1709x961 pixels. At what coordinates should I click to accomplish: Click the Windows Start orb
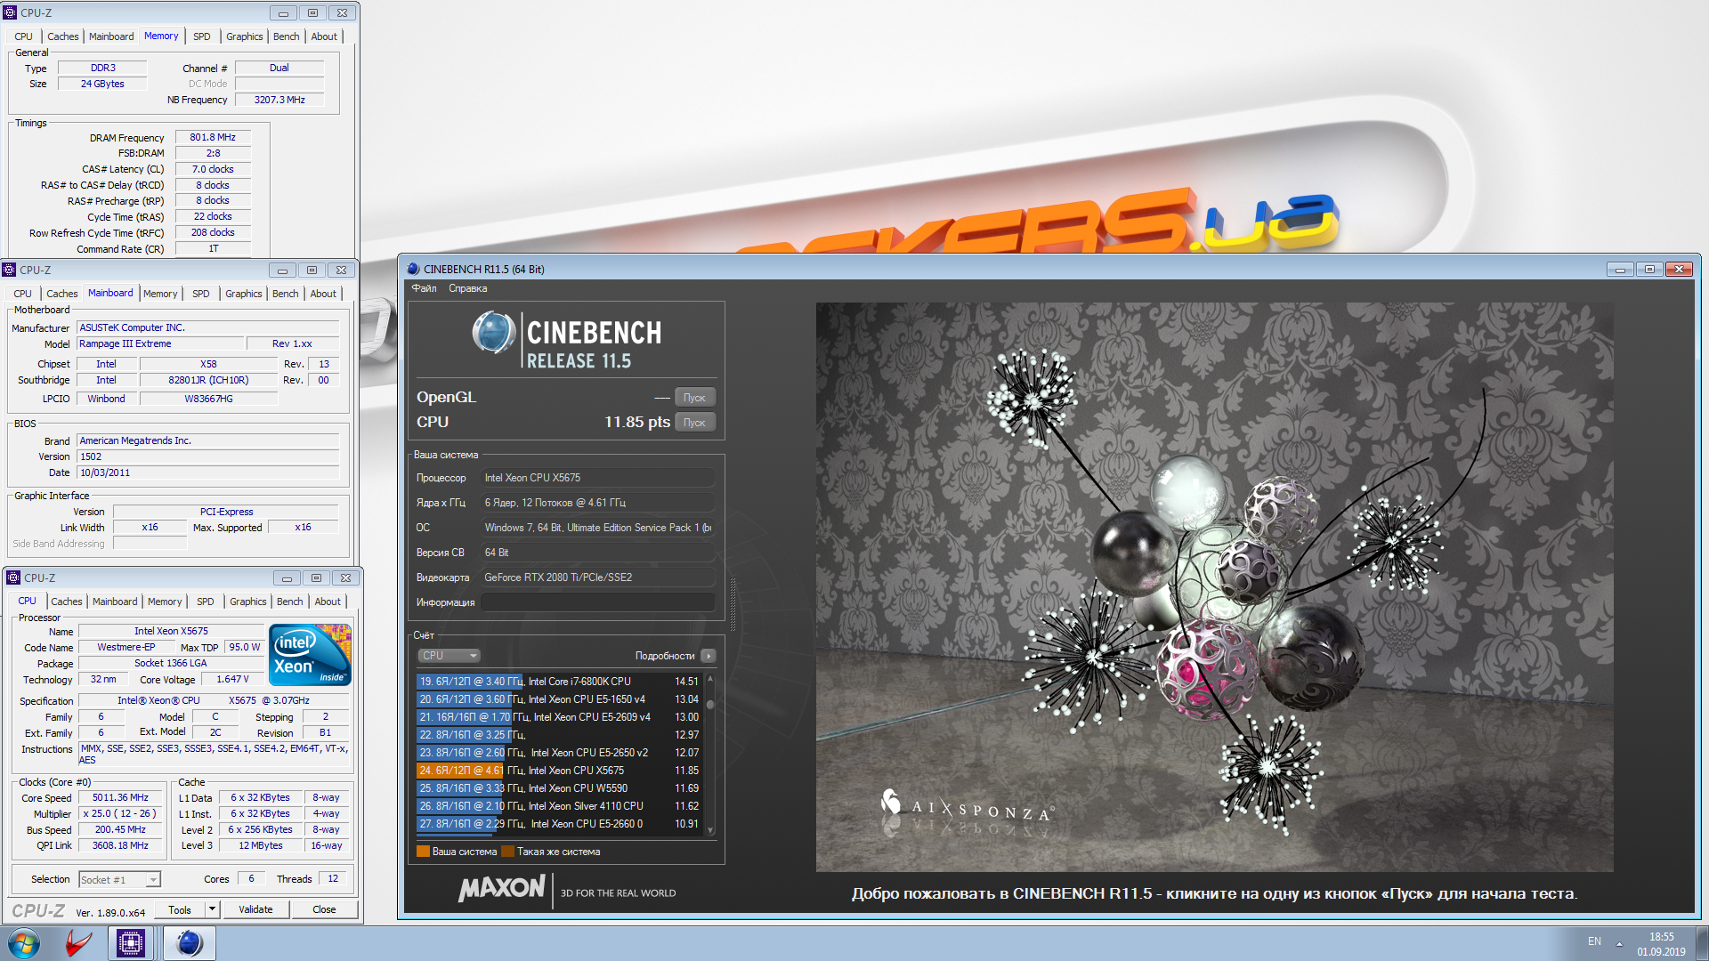pos(24,943)
